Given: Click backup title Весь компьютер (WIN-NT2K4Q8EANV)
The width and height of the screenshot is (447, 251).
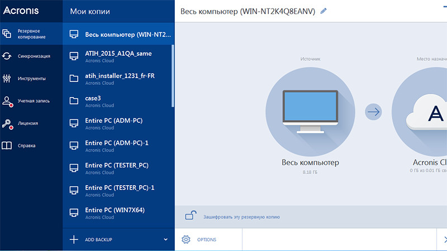Looking at the screenshot, I should 248,11.
